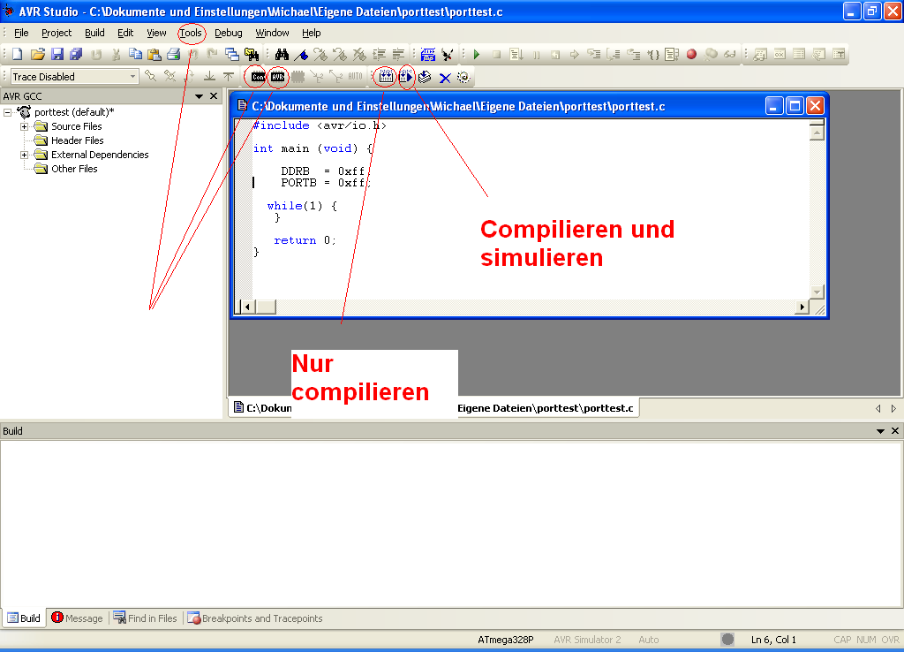Screen dimensions: 904x652
Task: Click the increase indent icon
Action: (x=379, y=54)
